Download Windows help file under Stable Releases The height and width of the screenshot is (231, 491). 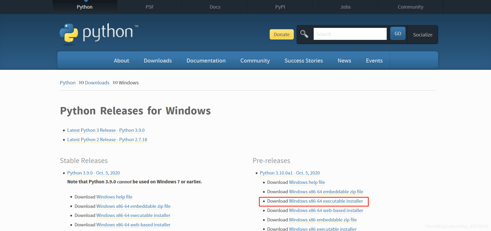[114, 197]
